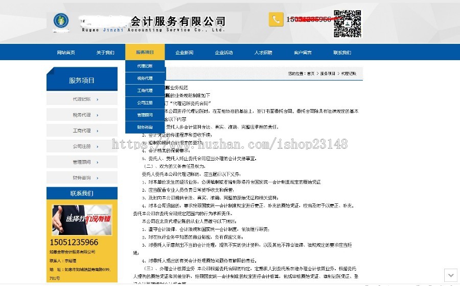Click the 联系人 line in contact box
460x286 pixels.
click(63, 261)
